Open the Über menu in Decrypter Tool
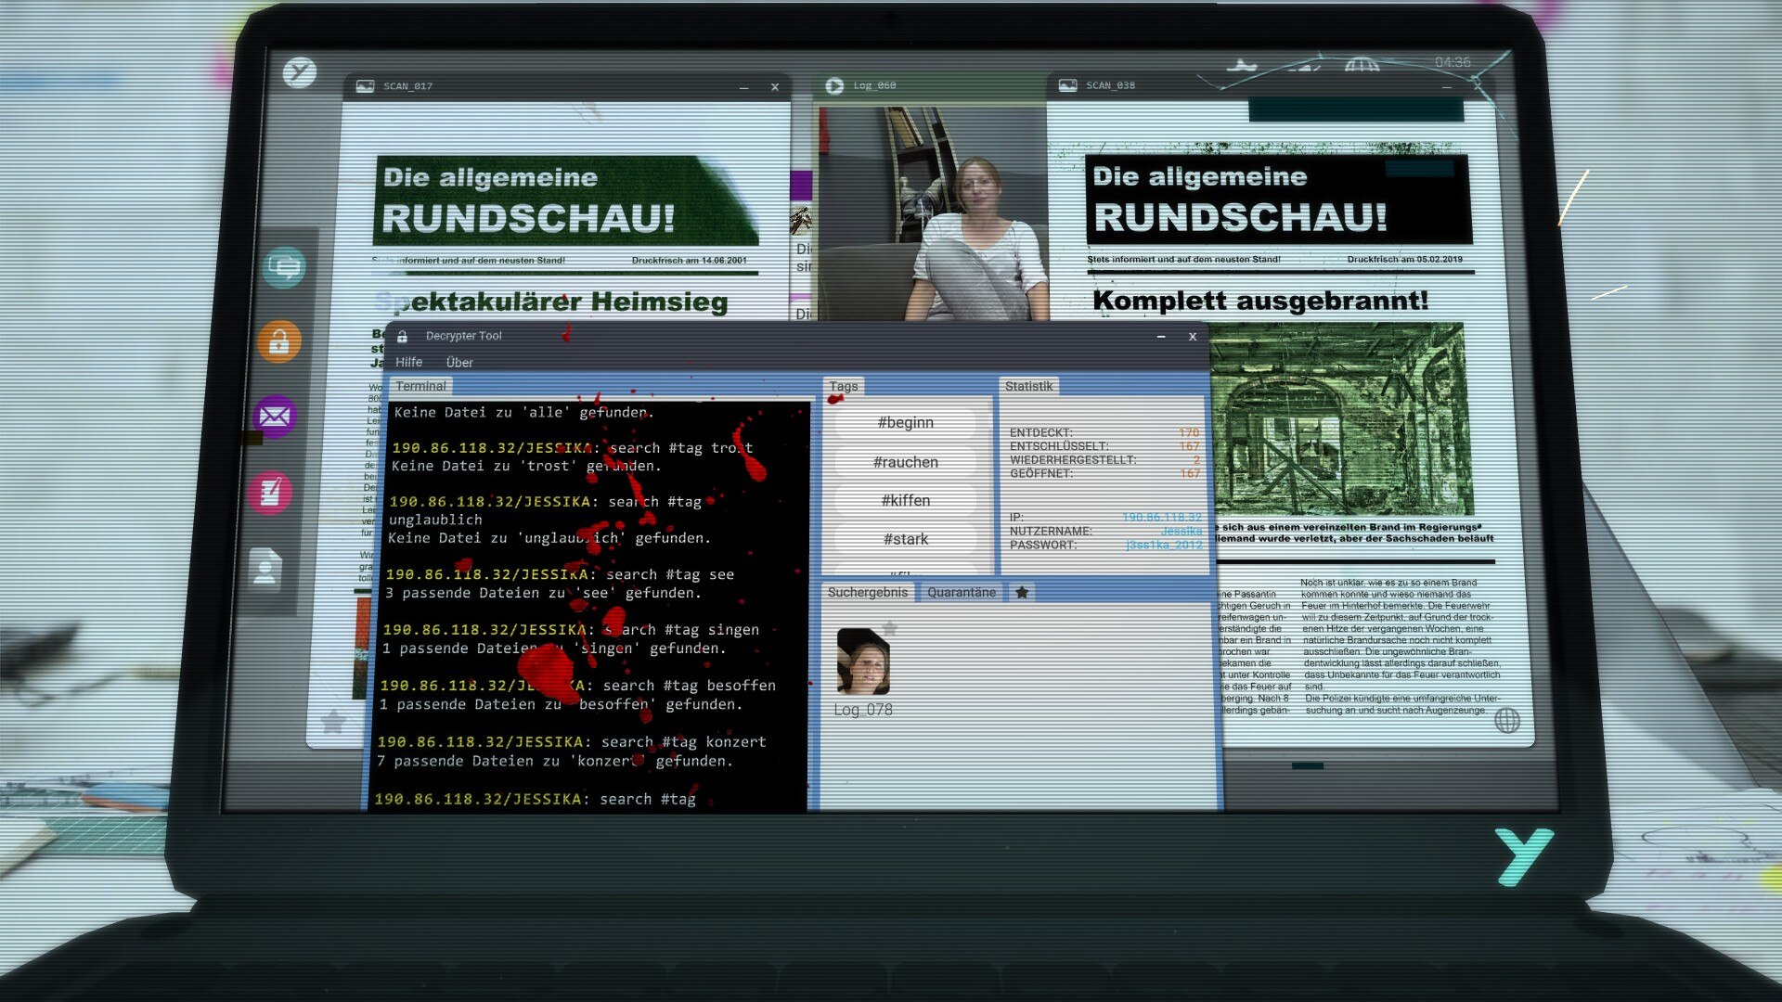 coord(459,363)
